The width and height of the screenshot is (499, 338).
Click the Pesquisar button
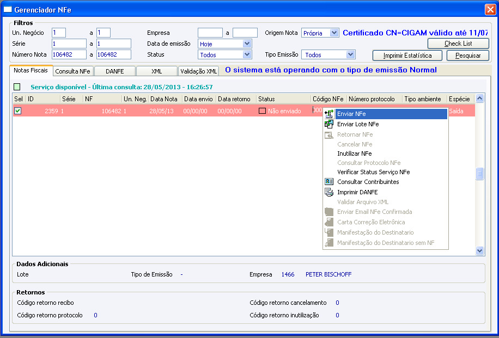tap(468, 56)
